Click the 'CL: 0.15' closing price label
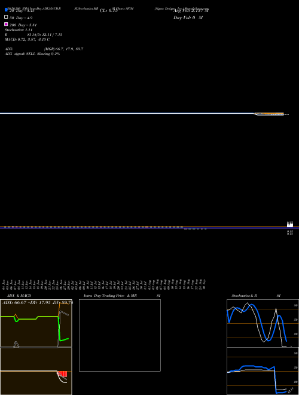The image size is (299, 395). (x=109, y=11)
